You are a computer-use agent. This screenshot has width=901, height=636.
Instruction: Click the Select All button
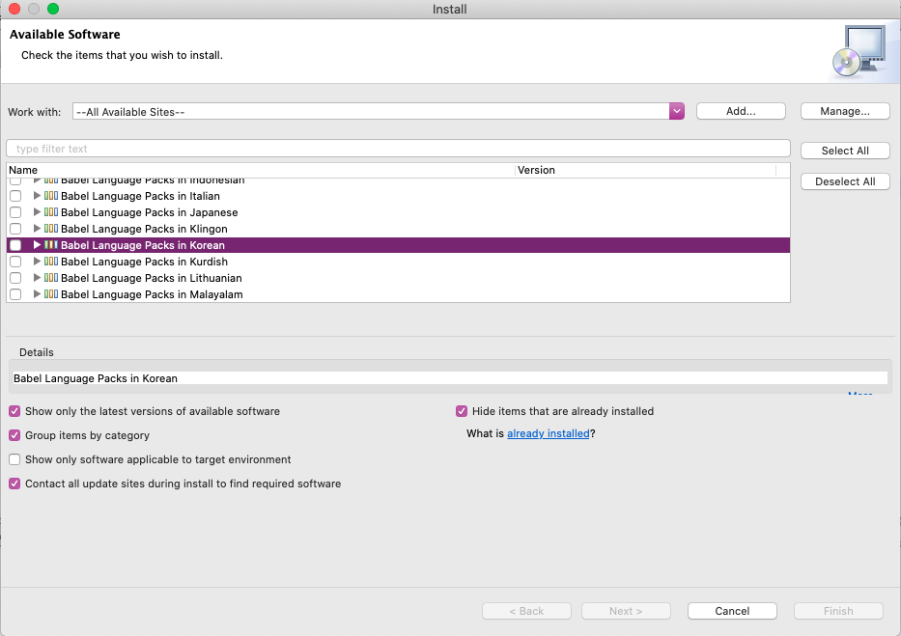coord(845,151)
